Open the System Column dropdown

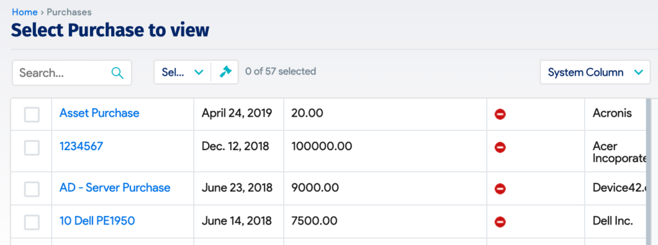click(x=595, y=72)
